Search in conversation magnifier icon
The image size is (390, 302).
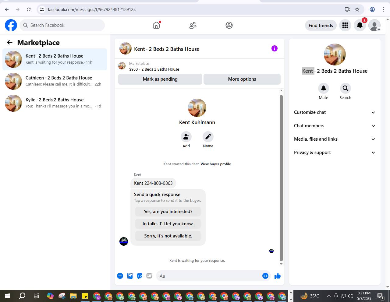(x=346, y=88)
